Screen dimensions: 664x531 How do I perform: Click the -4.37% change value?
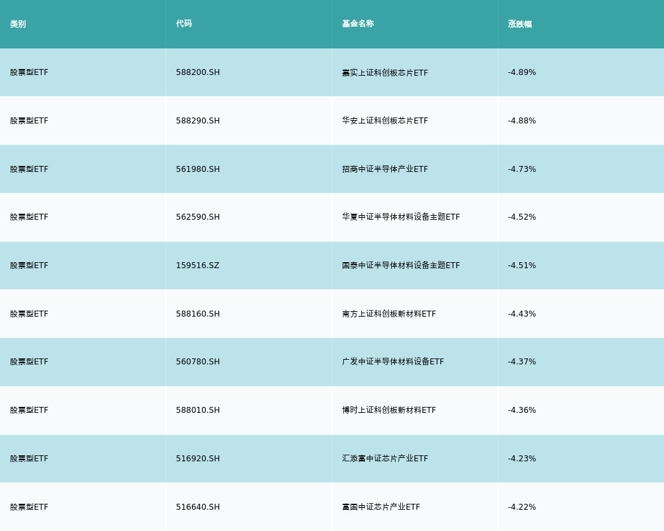522,362
